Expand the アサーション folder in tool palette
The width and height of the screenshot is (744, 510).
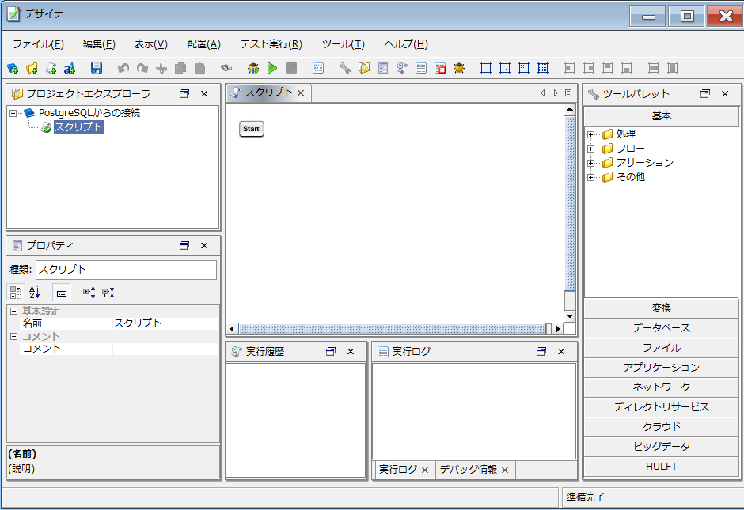coord(590,163)
